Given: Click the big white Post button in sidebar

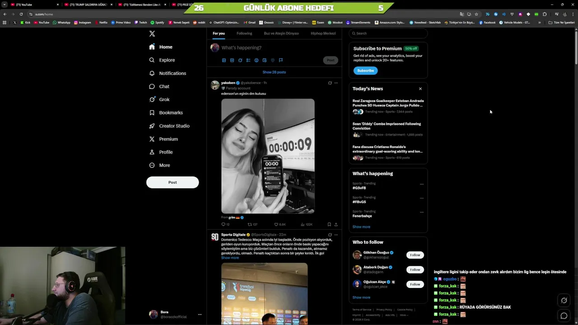Looking at the screenshot, I should click(172, 182).
